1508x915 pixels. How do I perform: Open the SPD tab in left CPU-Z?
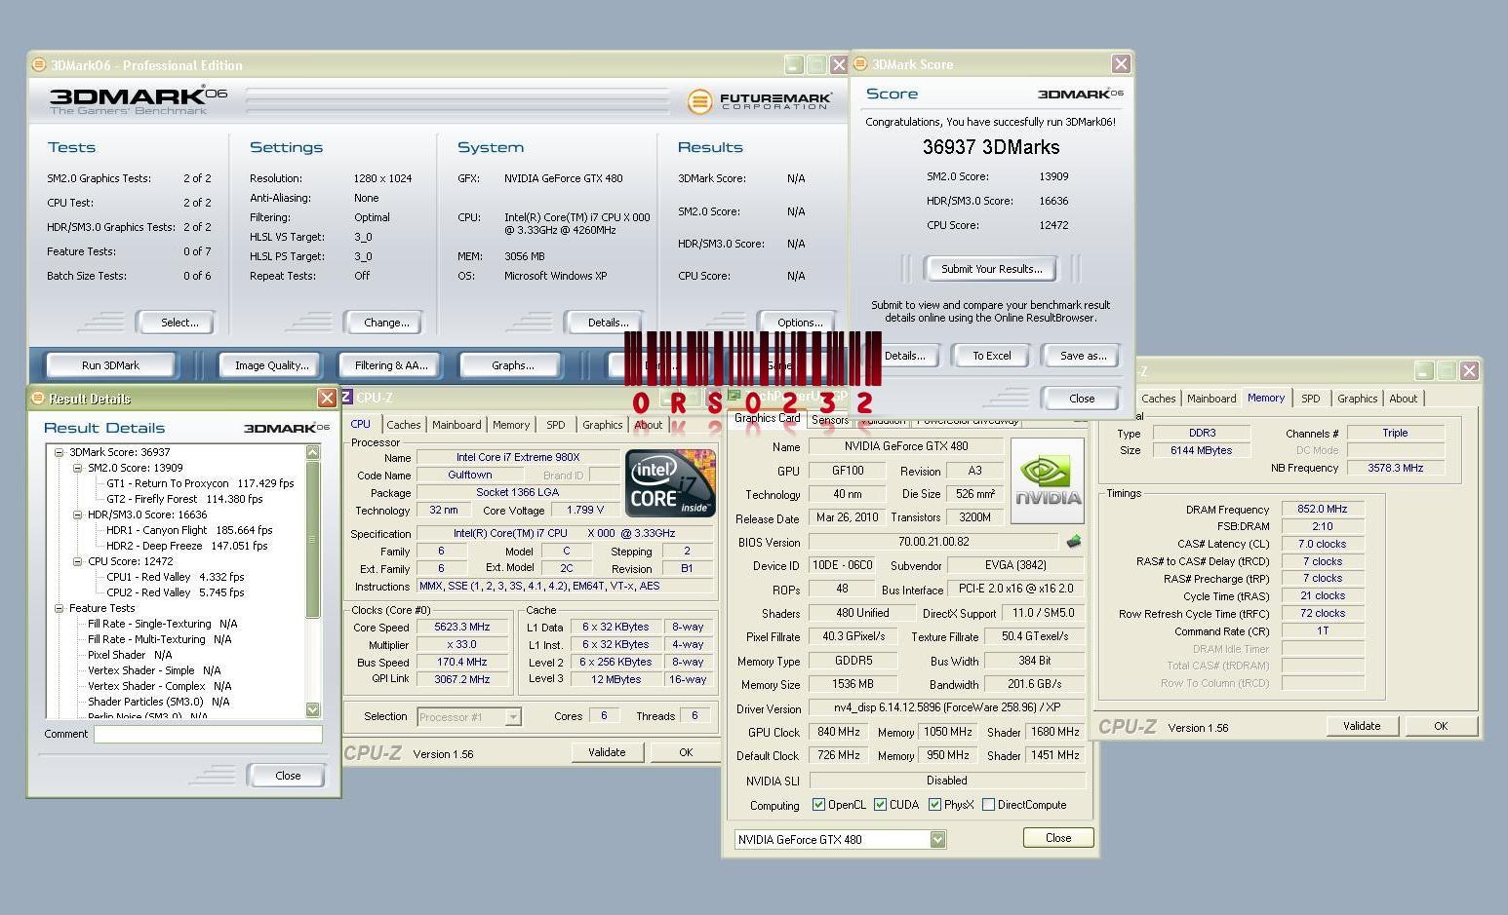(x=555, y=425)
